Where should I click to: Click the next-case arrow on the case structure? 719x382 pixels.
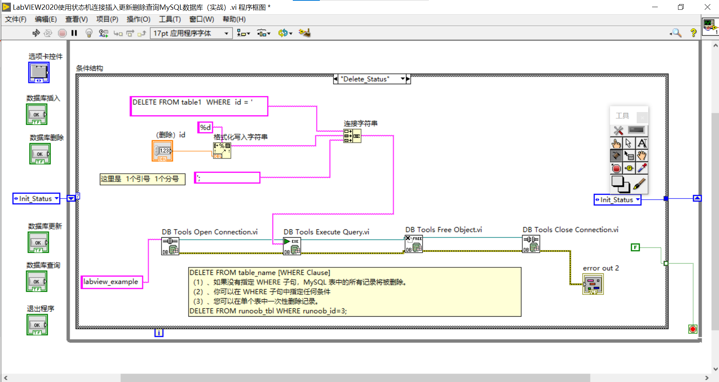[407, 79]
